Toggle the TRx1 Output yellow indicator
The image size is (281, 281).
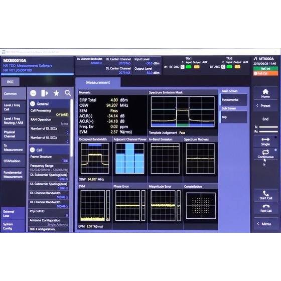pos(197,67)
